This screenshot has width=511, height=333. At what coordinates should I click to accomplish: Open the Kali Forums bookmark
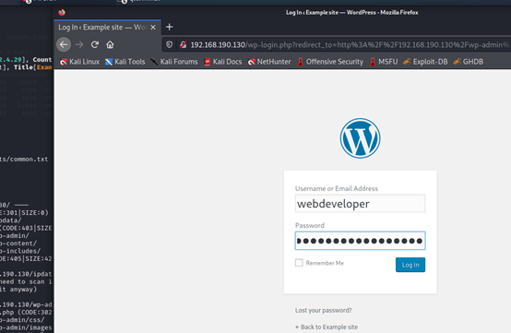click(x=174, y=62)
